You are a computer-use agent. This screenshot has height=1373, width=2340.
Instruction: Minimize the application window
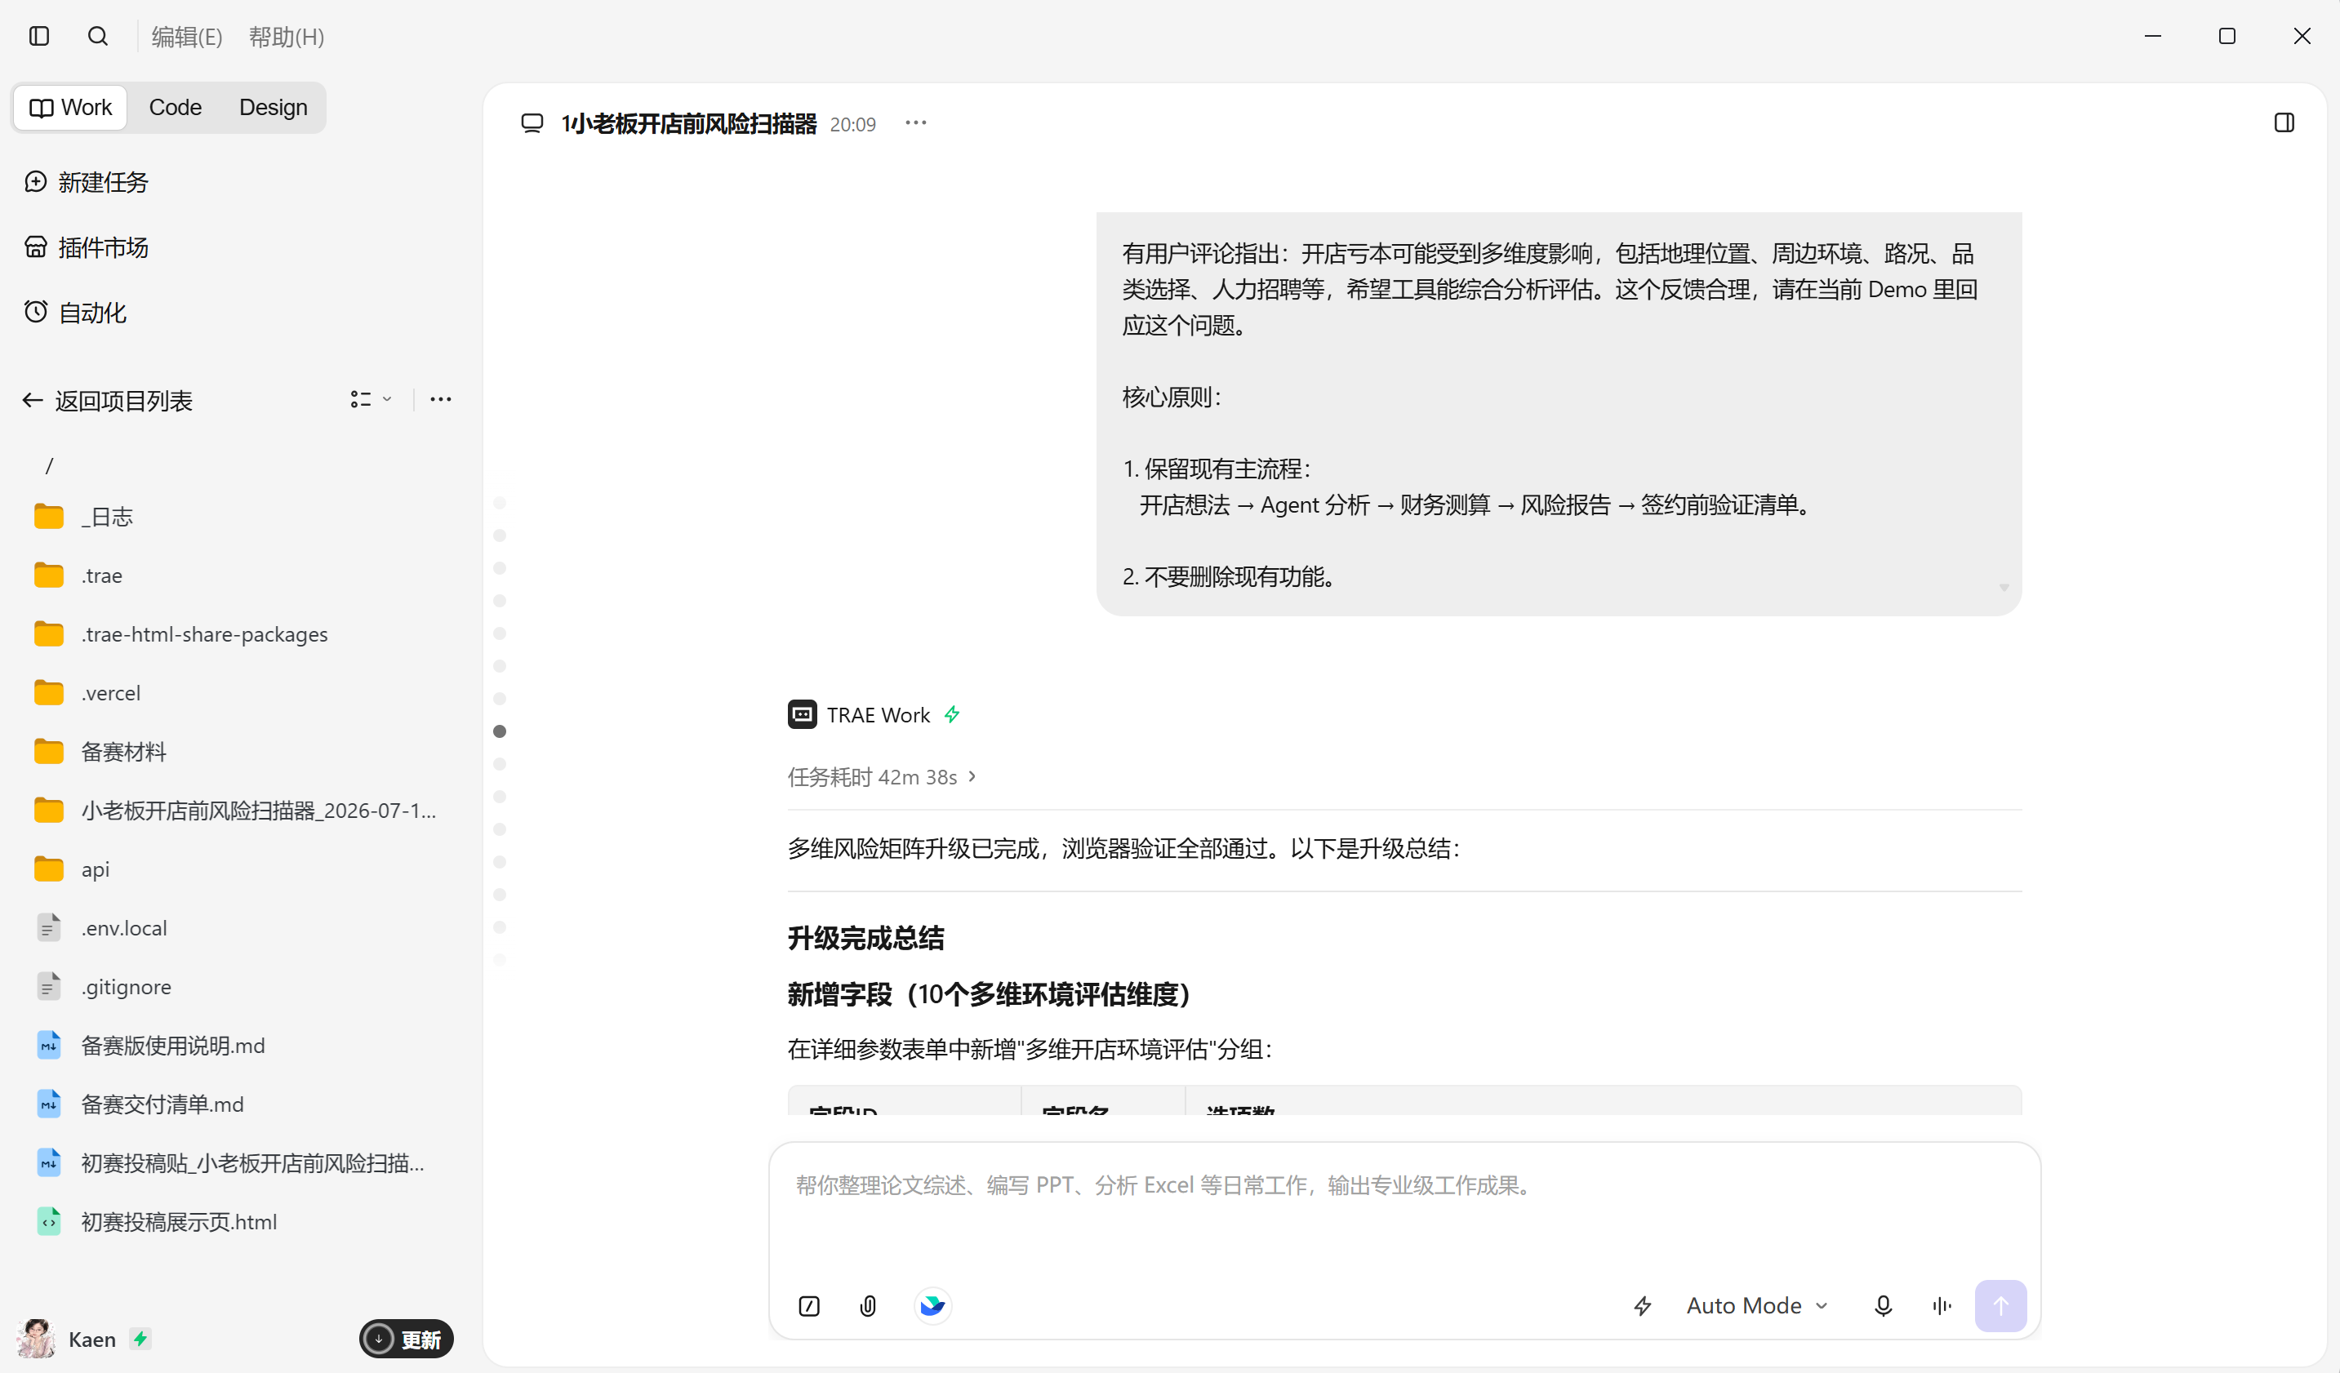2152,36
